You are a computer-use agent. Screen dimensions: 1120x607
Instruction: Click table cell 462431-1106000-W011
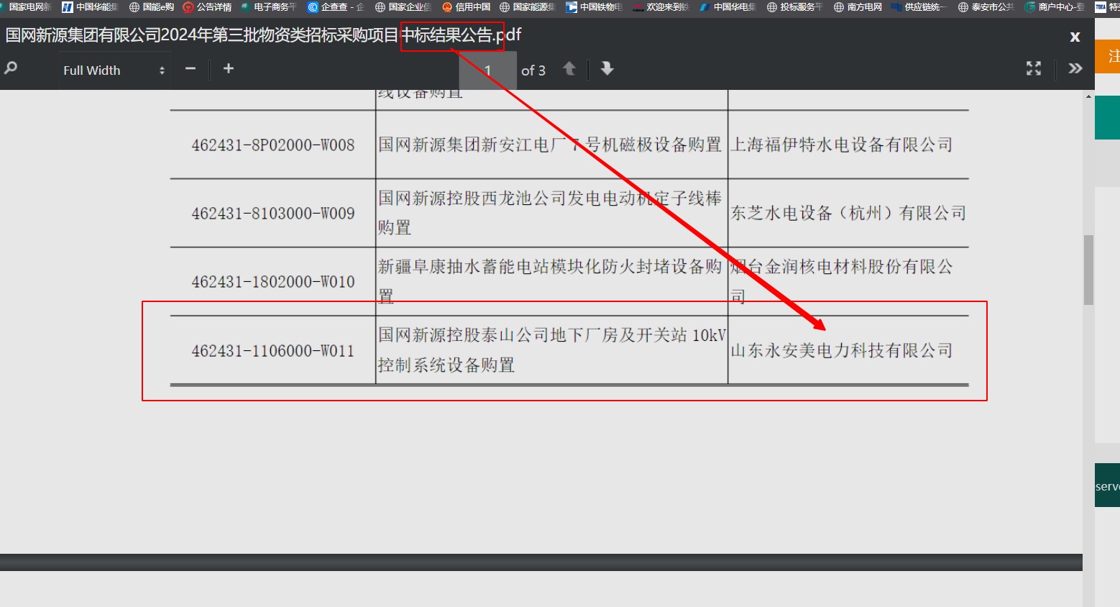pos(272,351)
